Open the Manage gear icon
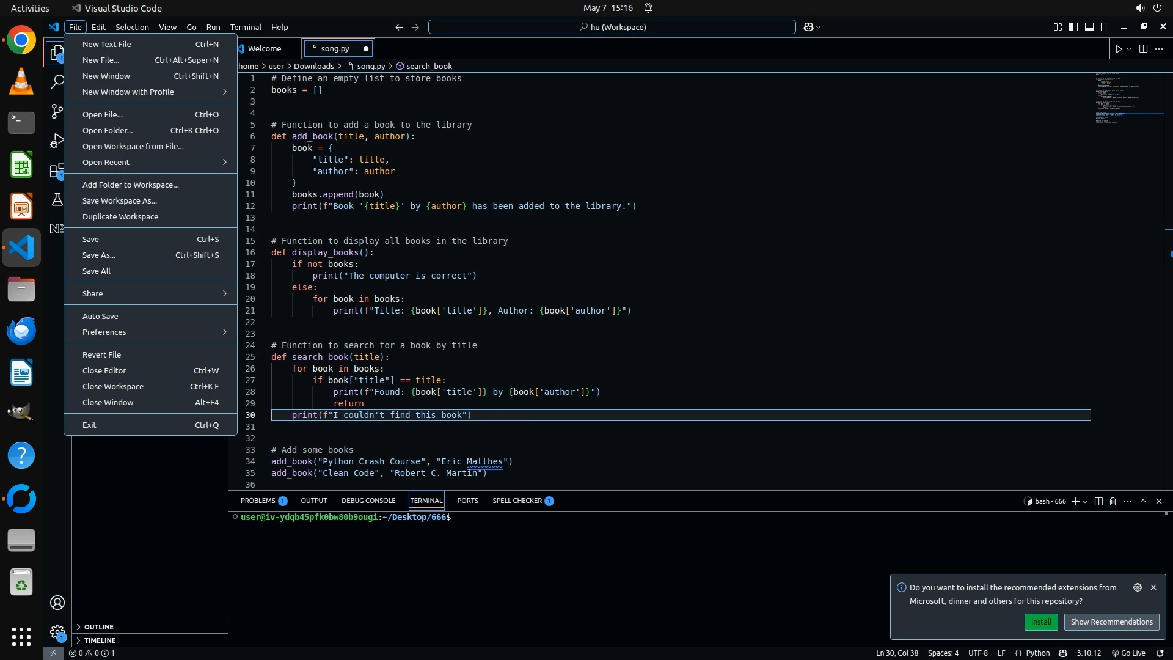 57,631
